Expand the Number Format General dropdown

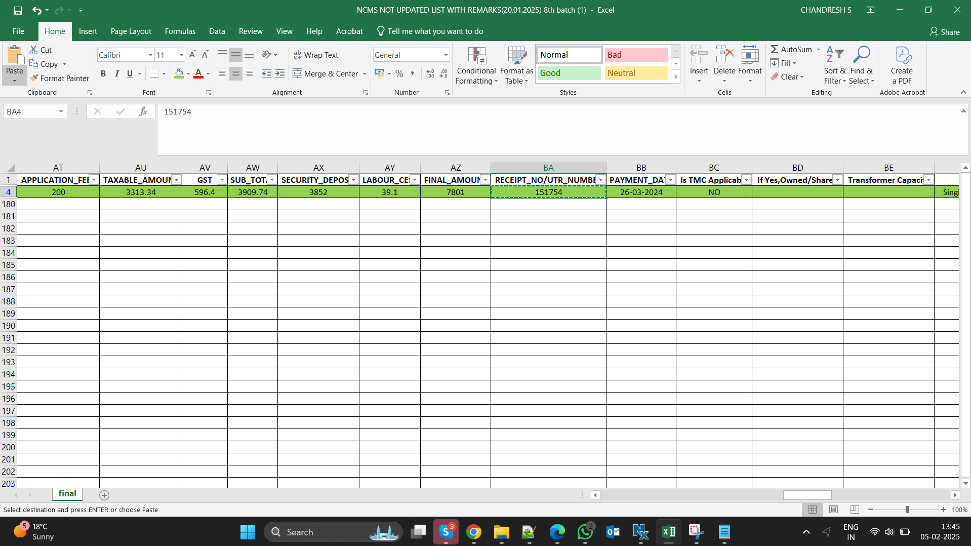[446, 55]
